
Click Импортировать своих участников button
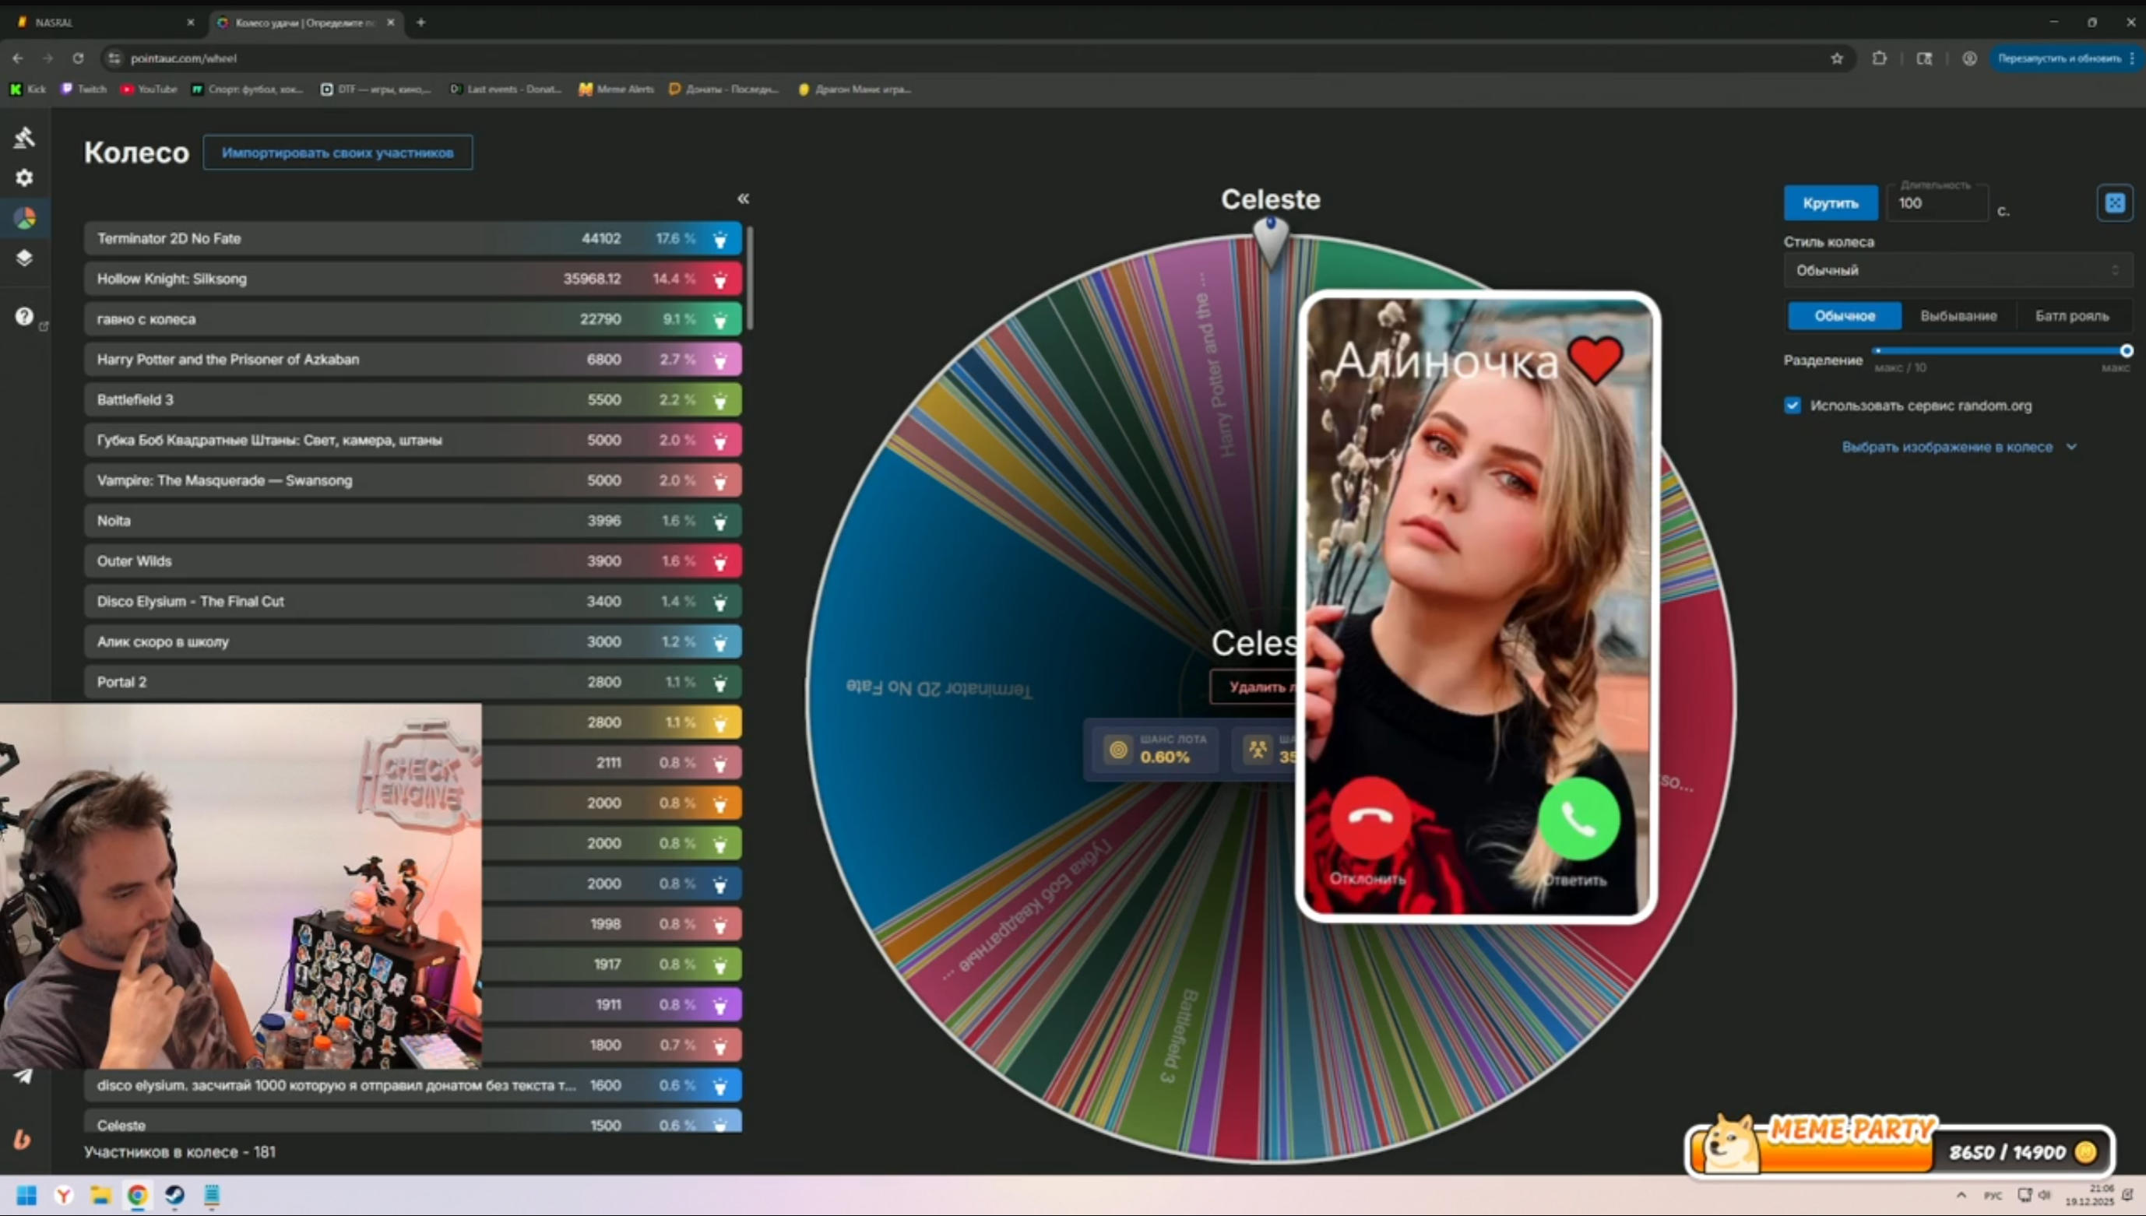(x=337, y=153)
